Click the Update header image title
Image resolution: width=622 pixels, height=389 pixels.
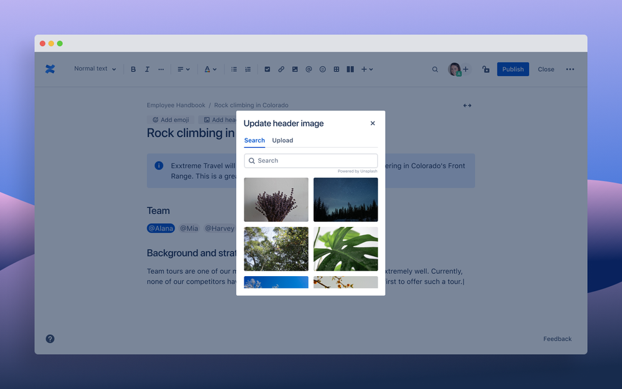point(284,123)
